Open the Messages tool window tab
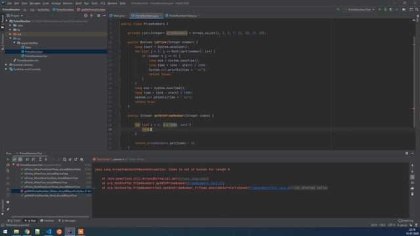Image resolution: width=420 pixels, height=236 pixels. 67,221
